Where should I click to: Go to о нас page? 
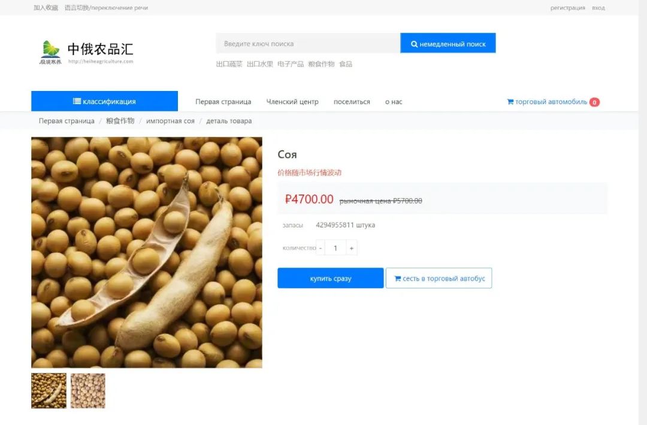point(394,102)
